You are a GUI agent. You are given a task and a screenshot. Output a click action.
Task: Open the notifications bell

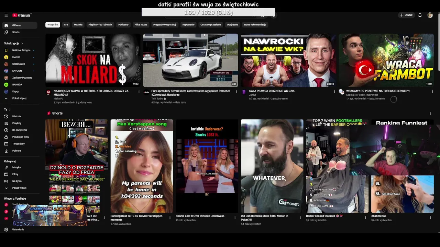[420, 15]
